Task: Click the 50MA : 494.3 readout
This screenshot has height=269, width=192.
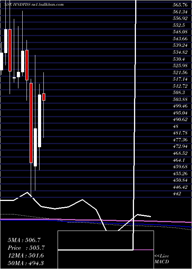Action: pyautogui.click(x=26, y=263)
